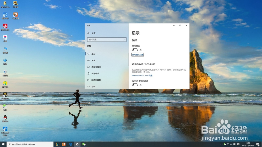Click the Edge icon on the taskbar
This screenshot has width=262, height=147.
point(70,144)
